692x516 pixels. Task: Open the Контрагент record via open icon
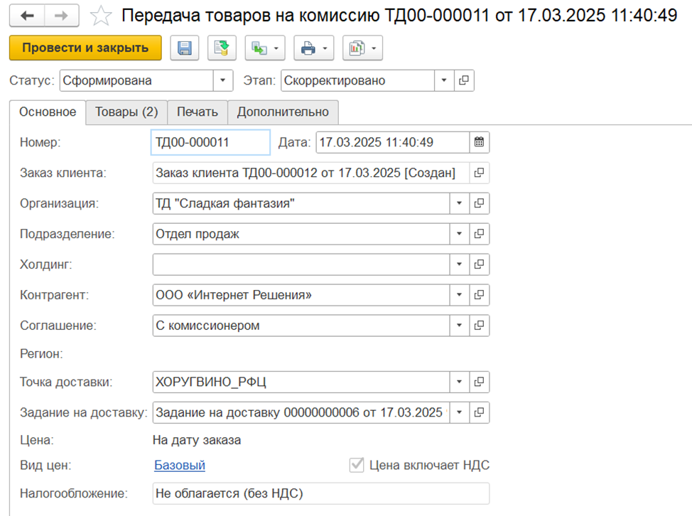pos(480,294)
